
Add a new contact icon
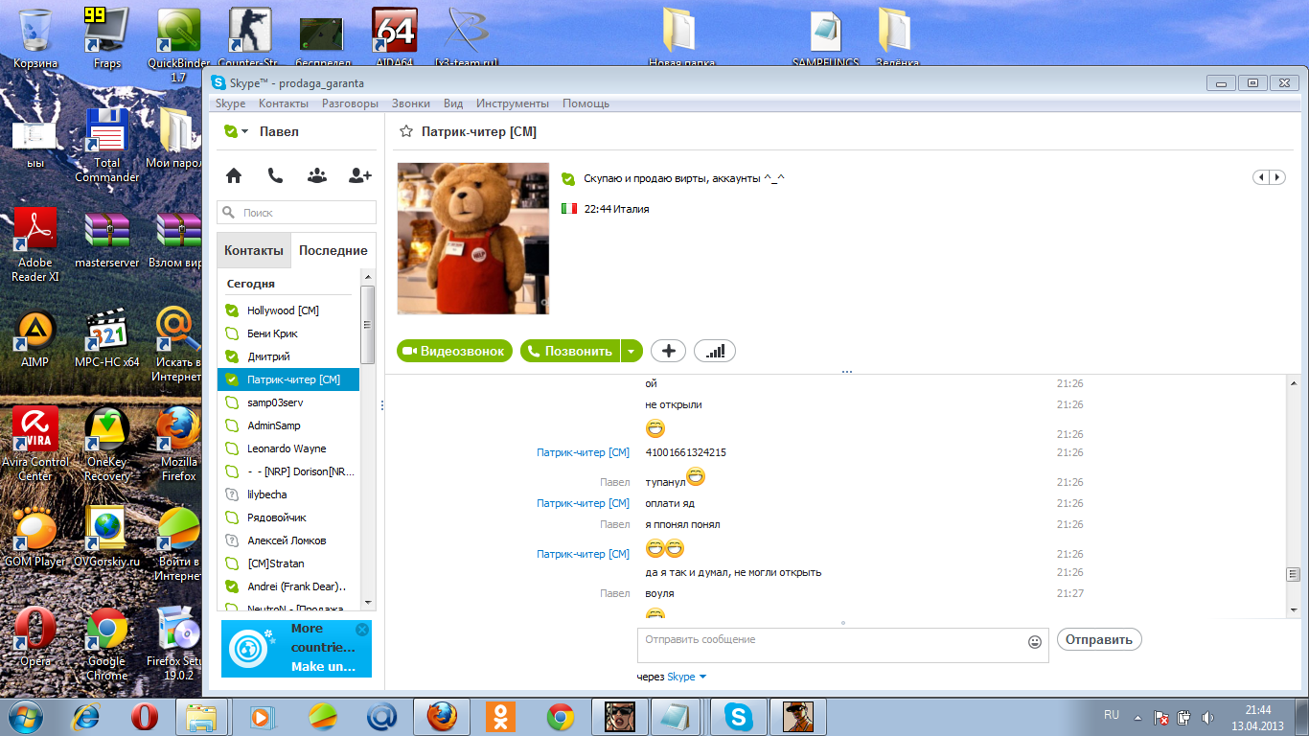click(360, 175)
